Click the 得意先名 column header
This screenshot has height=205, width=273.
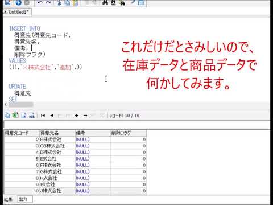point(57,133)
